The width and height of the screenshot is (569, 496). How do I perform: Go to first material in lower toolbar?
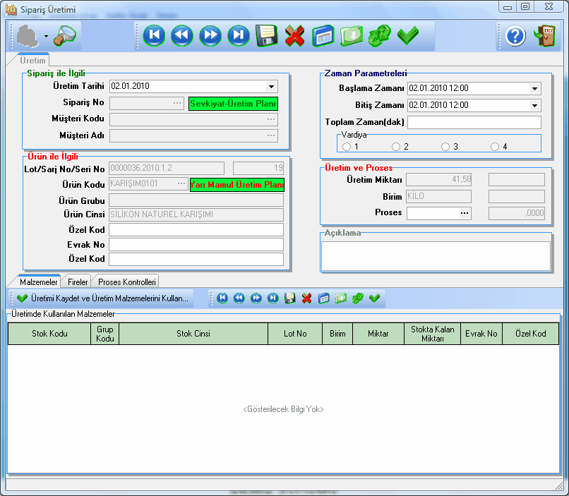tap(222, 298)
